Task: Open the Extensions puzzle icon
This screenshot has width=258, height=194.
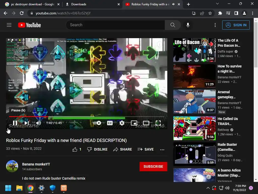Action: pos(220,13)
